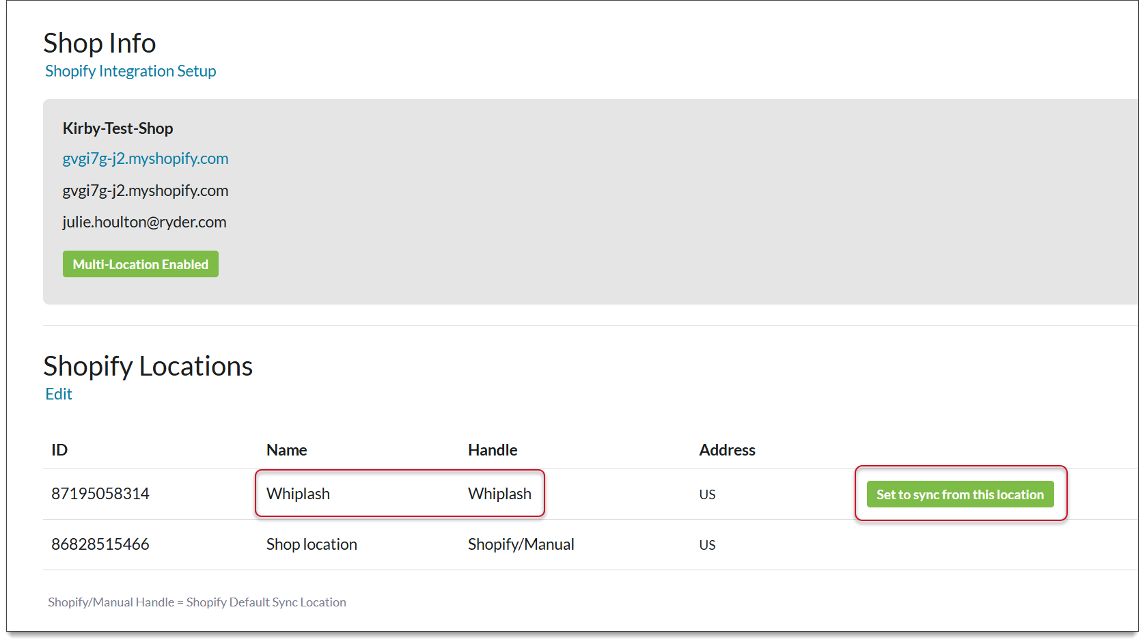Open the blue gvgi7g-j2.myshopify.com link
Viewport: 1145px width, 644px height.
(x=146, y=158)
